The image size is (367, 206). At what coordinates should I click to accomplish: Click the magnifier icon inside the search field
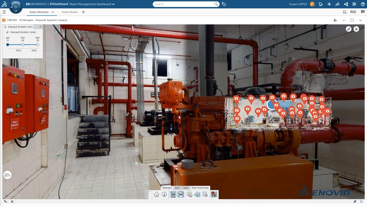(x=216, y=4)
